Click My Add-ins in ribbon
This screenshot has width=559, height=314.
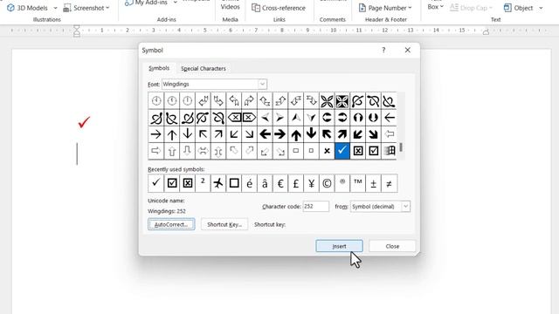point(147,3)
